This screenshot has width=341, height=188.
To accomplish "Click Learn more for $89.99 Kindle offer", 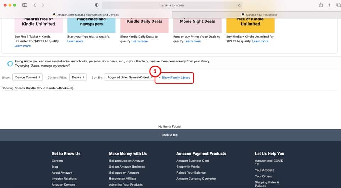I will [260, 41].
